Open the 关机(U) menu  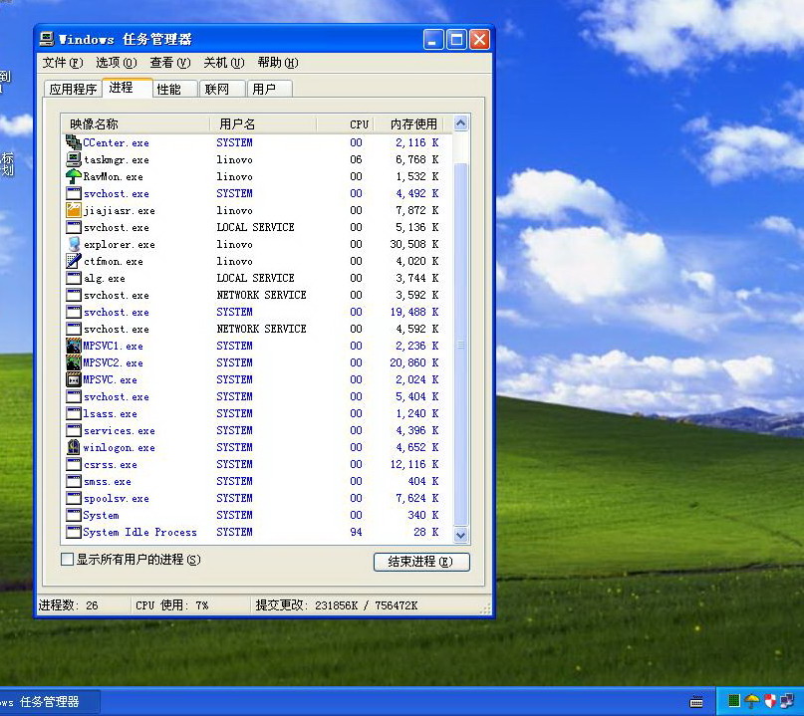click(224, 63)
